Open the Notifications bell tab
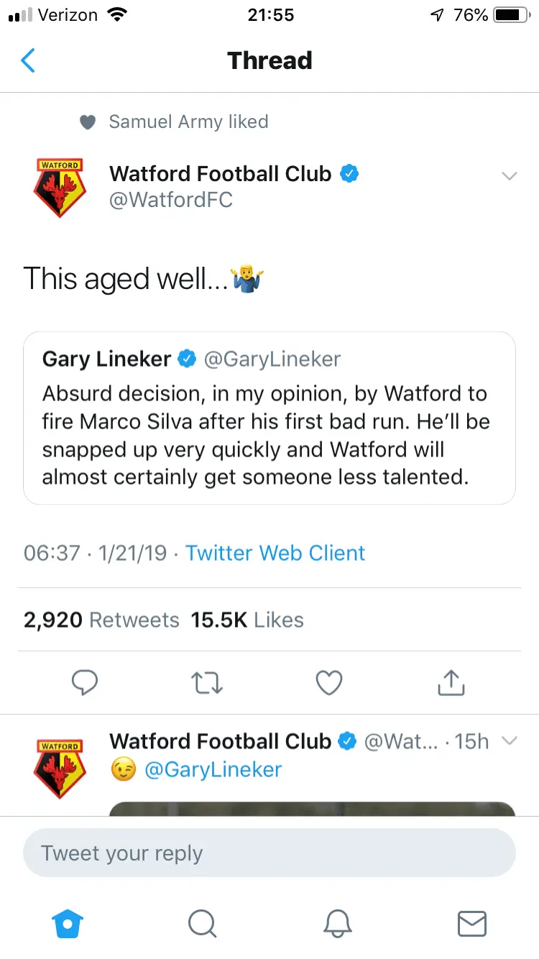The height and width of the screenshot is (959, 539). tap(338, 924)
